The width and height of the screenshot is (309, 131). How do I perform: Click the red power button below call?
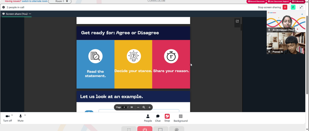point(145,129)
